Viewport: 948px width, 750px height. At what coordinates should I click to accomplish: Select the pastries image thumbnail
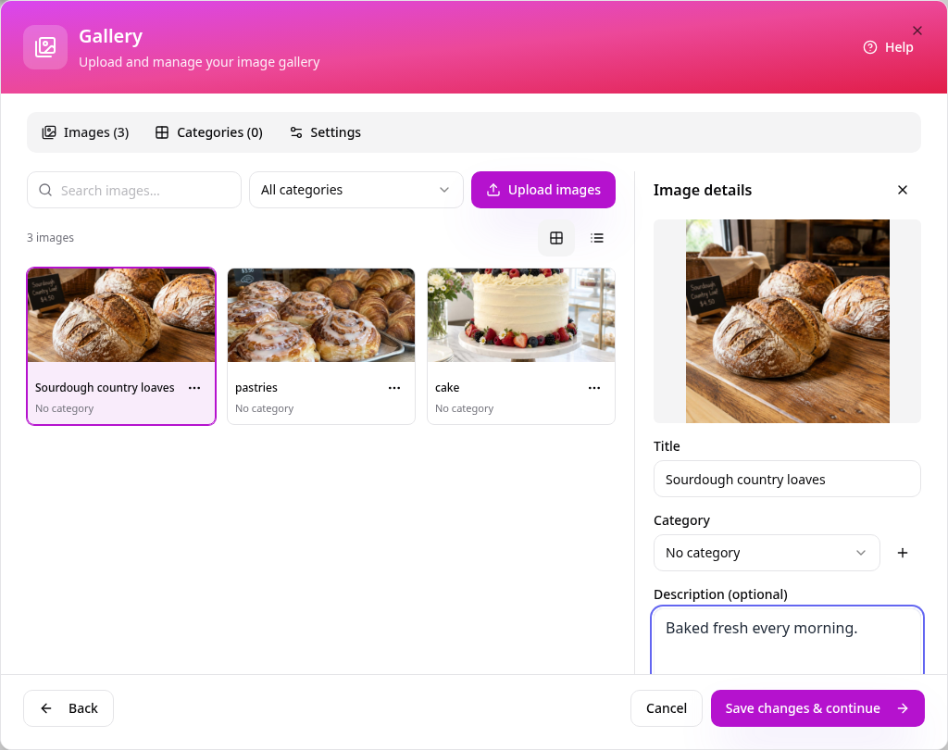point(321,315)
